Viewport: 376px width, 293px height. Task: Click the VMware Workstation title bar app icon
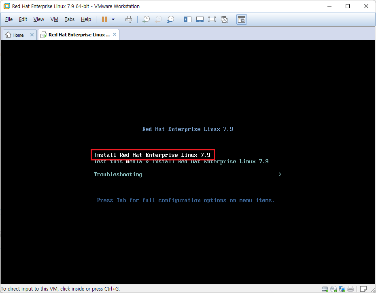coord(7,6)
